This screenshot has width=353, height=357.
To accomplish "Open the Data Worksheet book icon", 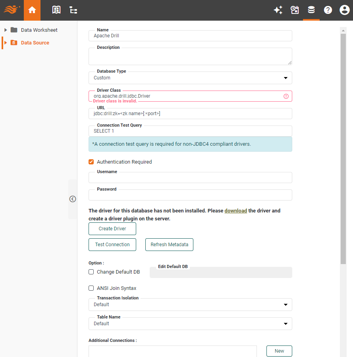I will 56,10.
